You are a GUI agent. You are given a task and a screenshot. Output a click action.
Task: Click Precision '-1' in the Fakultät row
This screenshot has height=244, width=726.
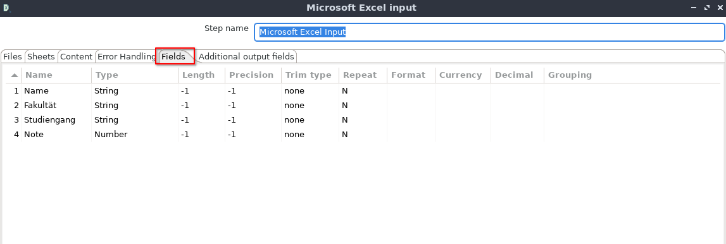pos(253,106)
